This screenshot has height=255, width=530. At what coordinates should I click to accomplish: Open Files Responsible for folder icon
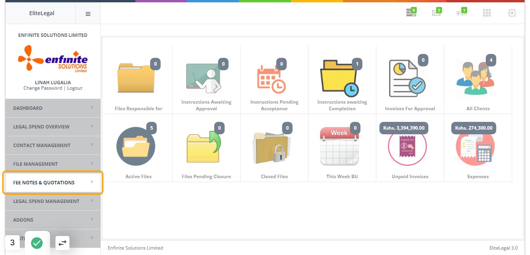(136, 78)
